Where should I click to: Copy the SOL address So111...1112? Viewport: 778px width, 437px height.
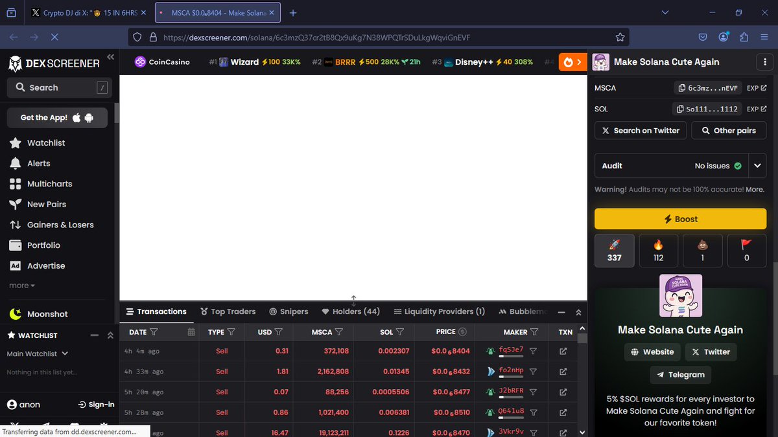pyautogui.click(x=707, y=109)
